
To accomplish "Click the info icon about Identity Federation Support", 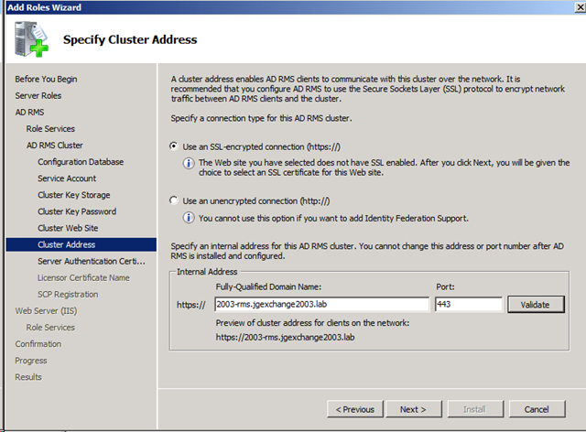I will coord(189,218).
